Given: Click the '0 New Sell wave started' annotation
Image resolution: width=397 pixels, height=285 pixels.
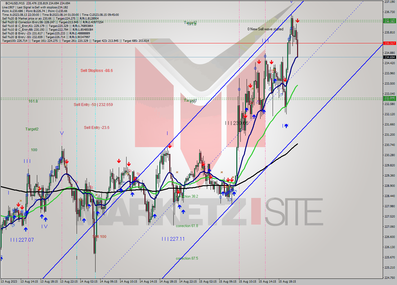Looking at the screenshot, I should [265, 29].
